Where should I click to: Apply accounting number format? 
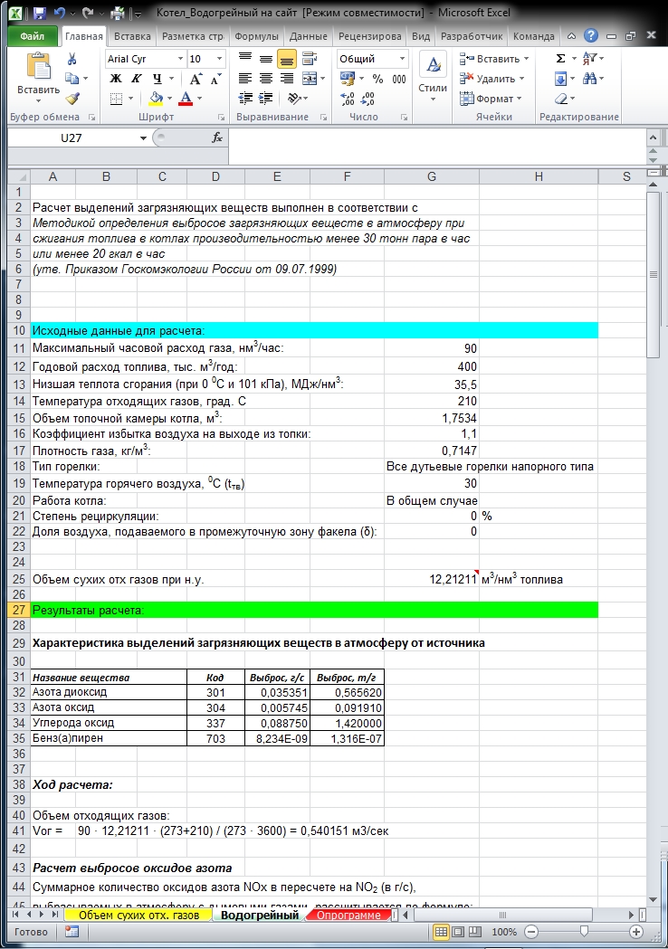click(x=348, y=79)
